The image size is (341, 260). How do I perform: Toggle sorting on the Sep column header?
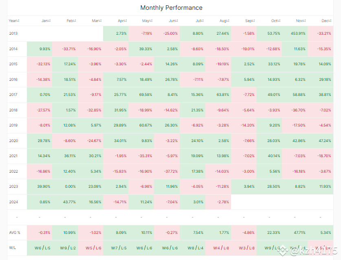coord(249,20)
